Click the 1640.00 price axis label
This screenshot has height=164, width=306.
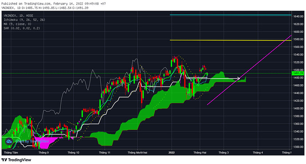pos(298,16)
